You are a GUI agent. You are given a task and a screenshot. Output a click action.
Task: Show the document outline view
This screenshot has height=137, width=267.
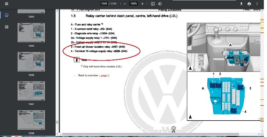(x=7, y=27)
